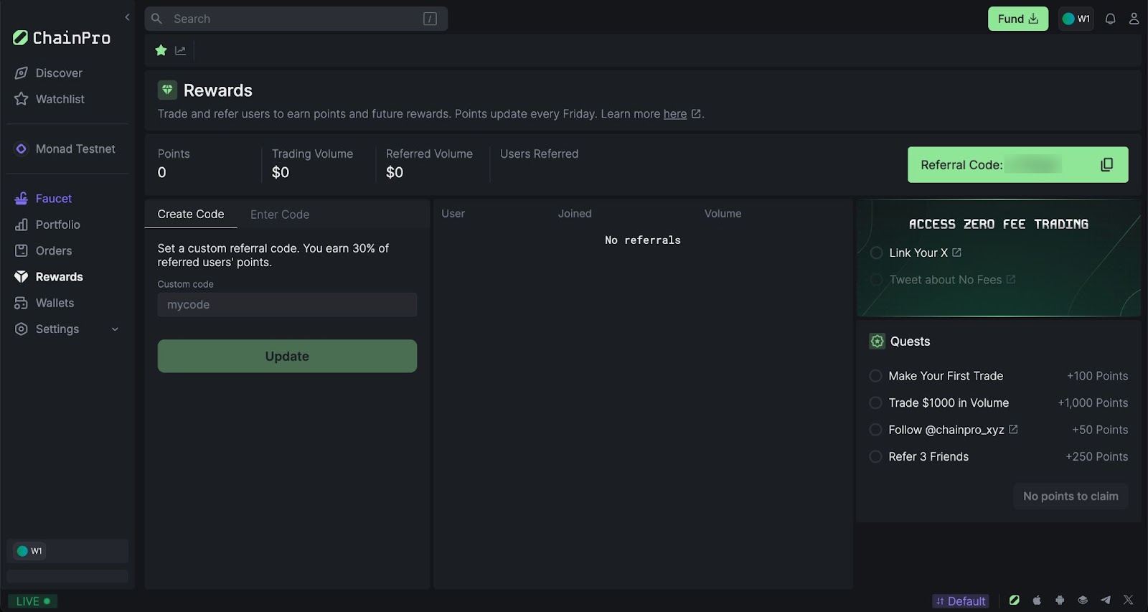Viewport: 1148px width, 612px height.
Task: Open notifications bell
Action: 1110,19
